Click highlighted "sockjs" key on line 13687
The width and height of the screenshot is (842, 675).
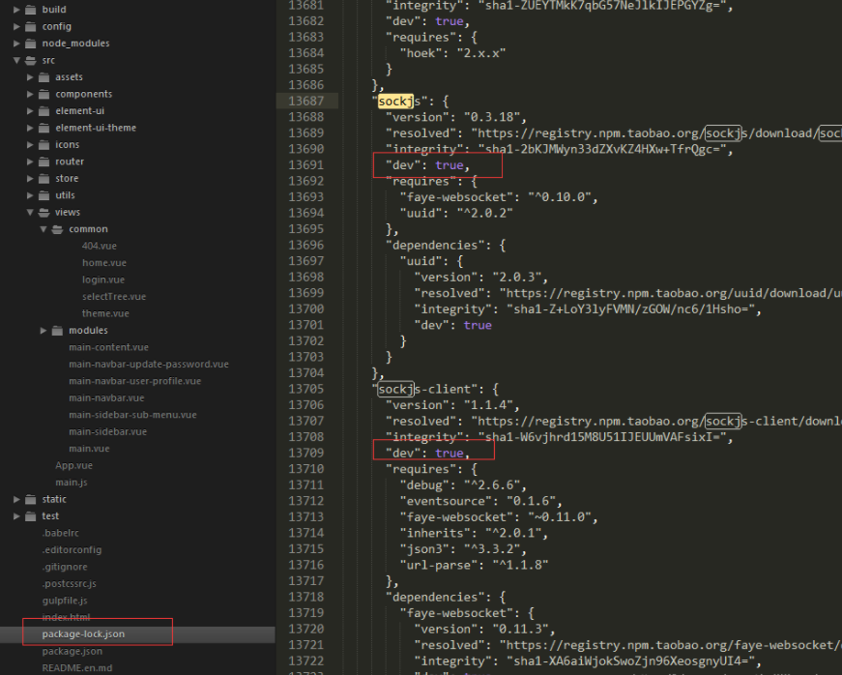coord(395,101)
